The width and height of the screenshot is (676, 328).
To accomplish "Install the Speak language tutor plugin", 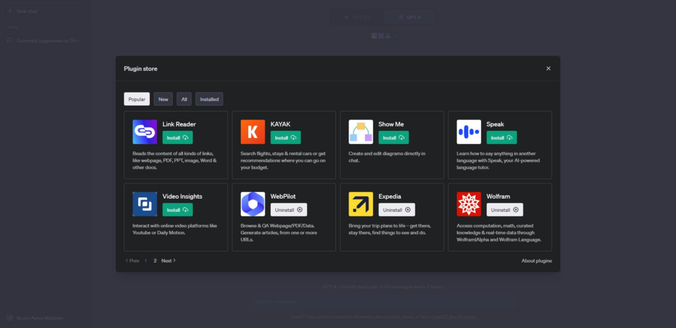I will [502, 137].
